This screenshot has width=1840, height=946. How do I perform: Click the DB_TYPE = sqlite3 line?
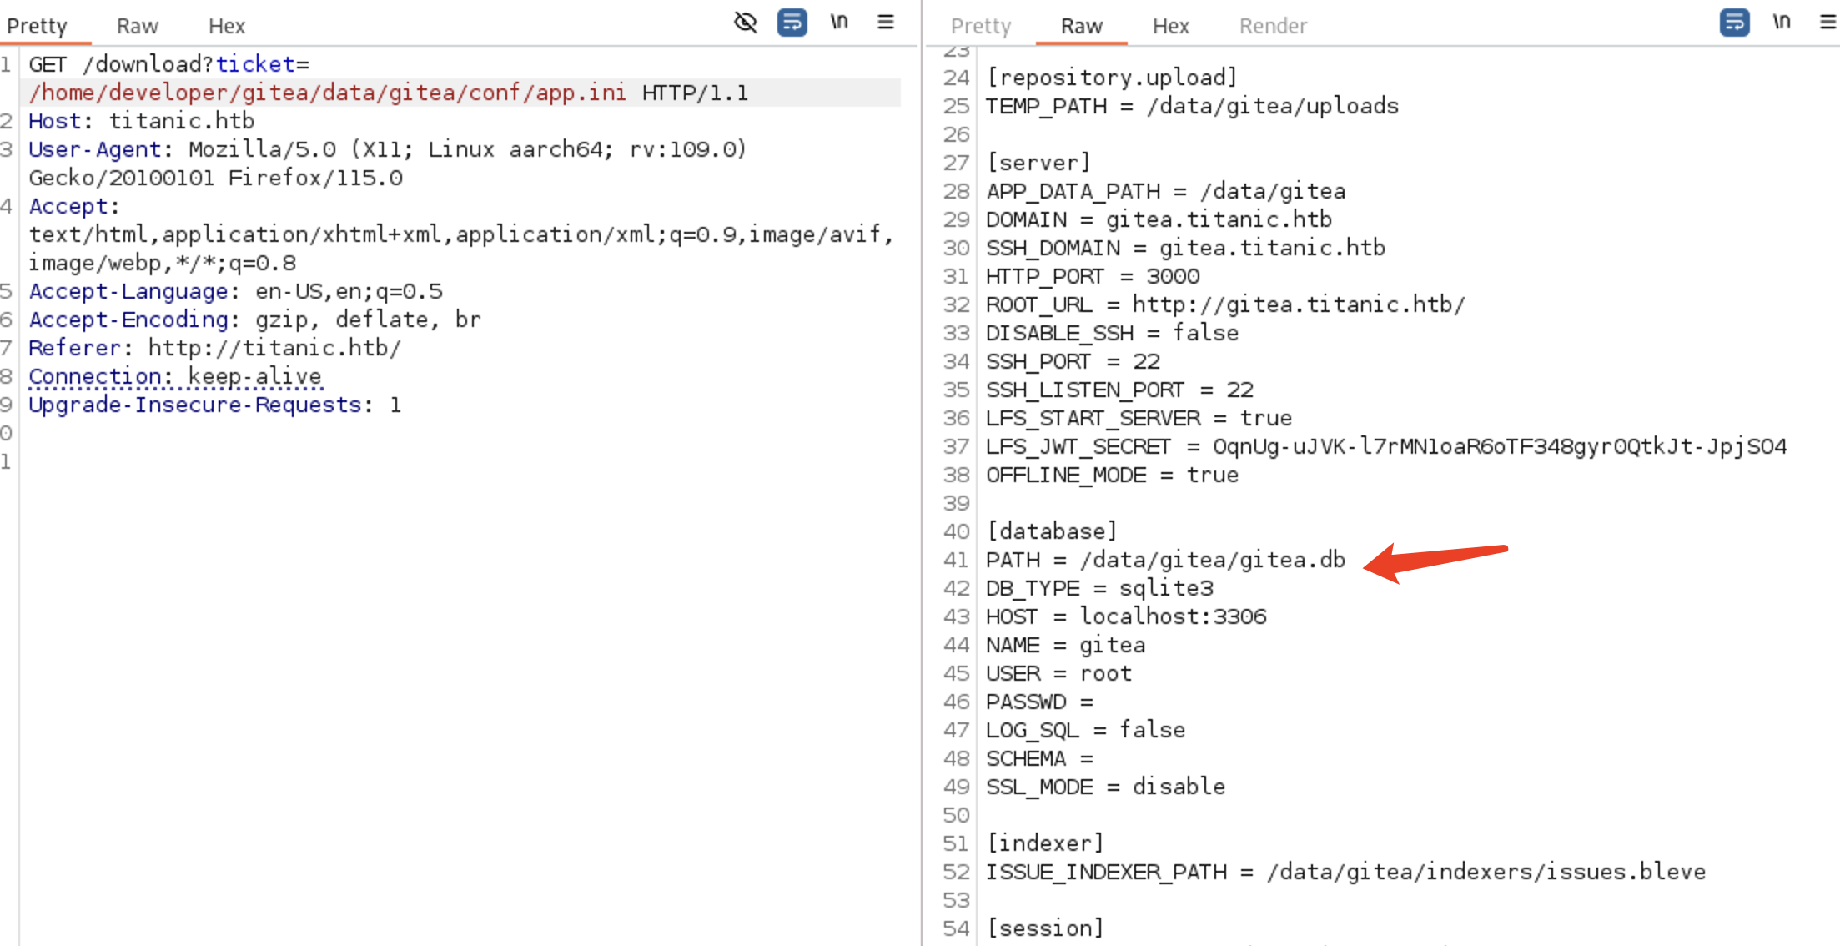1099,588
